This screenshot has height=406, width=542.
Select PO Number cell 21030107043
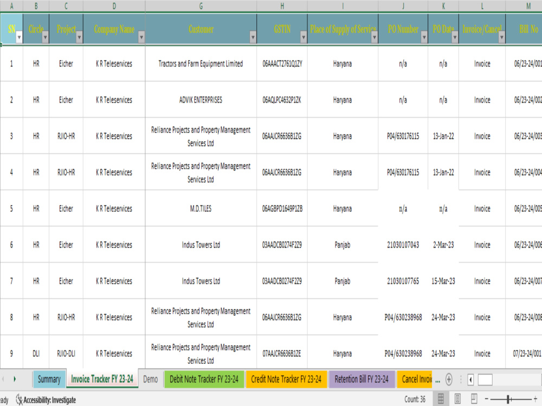(403, 245)
